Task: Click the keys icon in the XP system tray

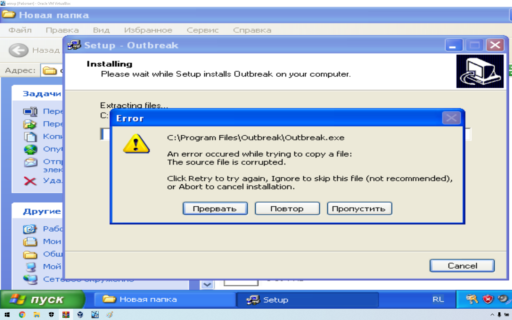Action: coord(472,299)
